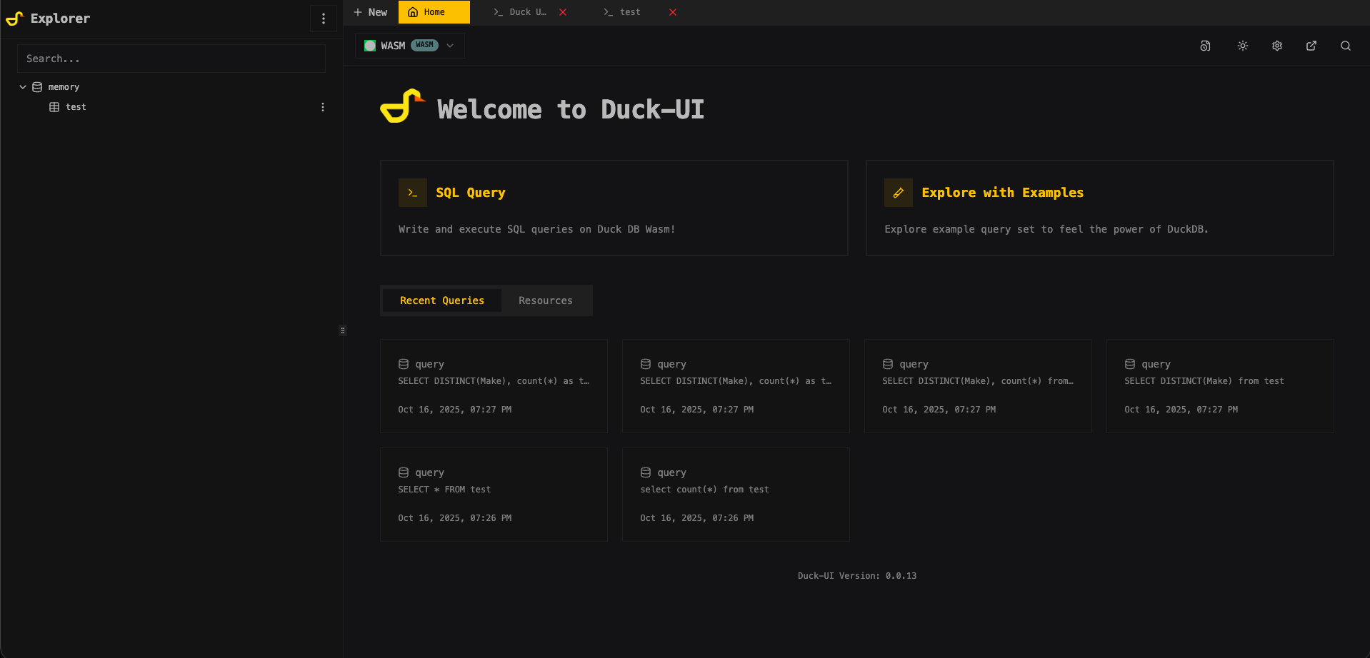Focus the Explorer search input field
The image size is (1370, 658).
171,59
